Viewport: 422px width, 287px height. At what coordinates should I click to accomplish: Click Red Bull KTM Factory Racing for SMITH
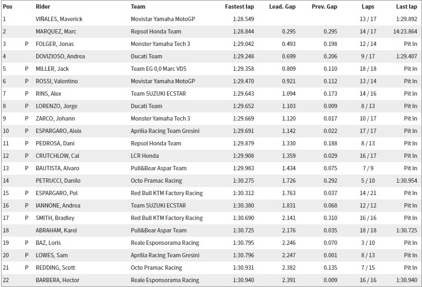[166, 218]
